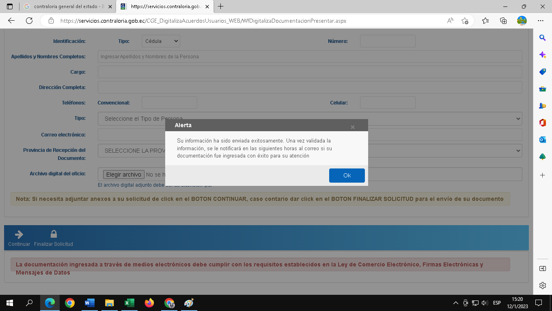The image size is (552, 311).
Task: Open the Identificación Tipo Cédula dropdown
Action: pyautogui.click(x=160, y=41)
